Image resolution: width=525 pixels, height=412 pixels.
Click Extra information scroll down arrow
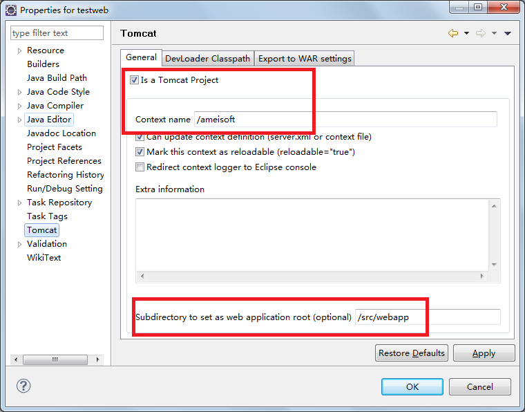[x=494, y=265]
